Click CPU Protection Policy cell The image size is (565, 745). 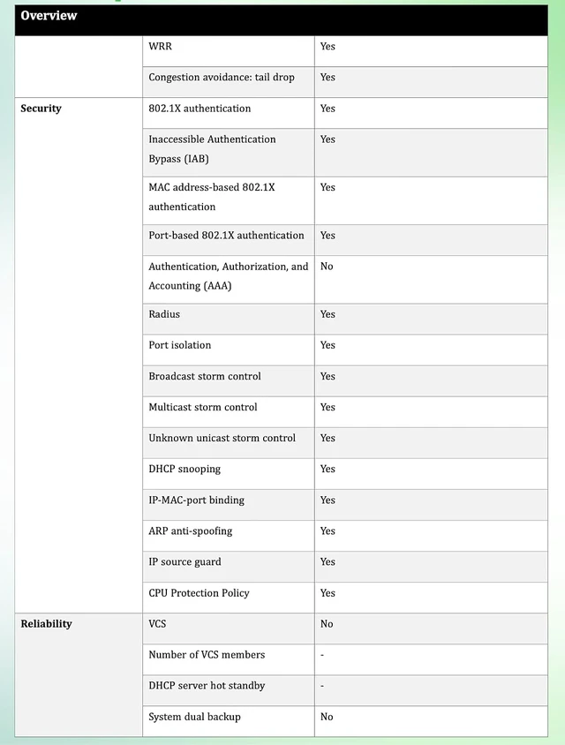click(229, 598)
